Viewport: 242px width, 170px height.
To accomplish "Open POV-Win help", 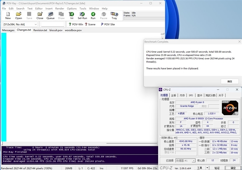I will pyautogui.click(x=76, y=25).
